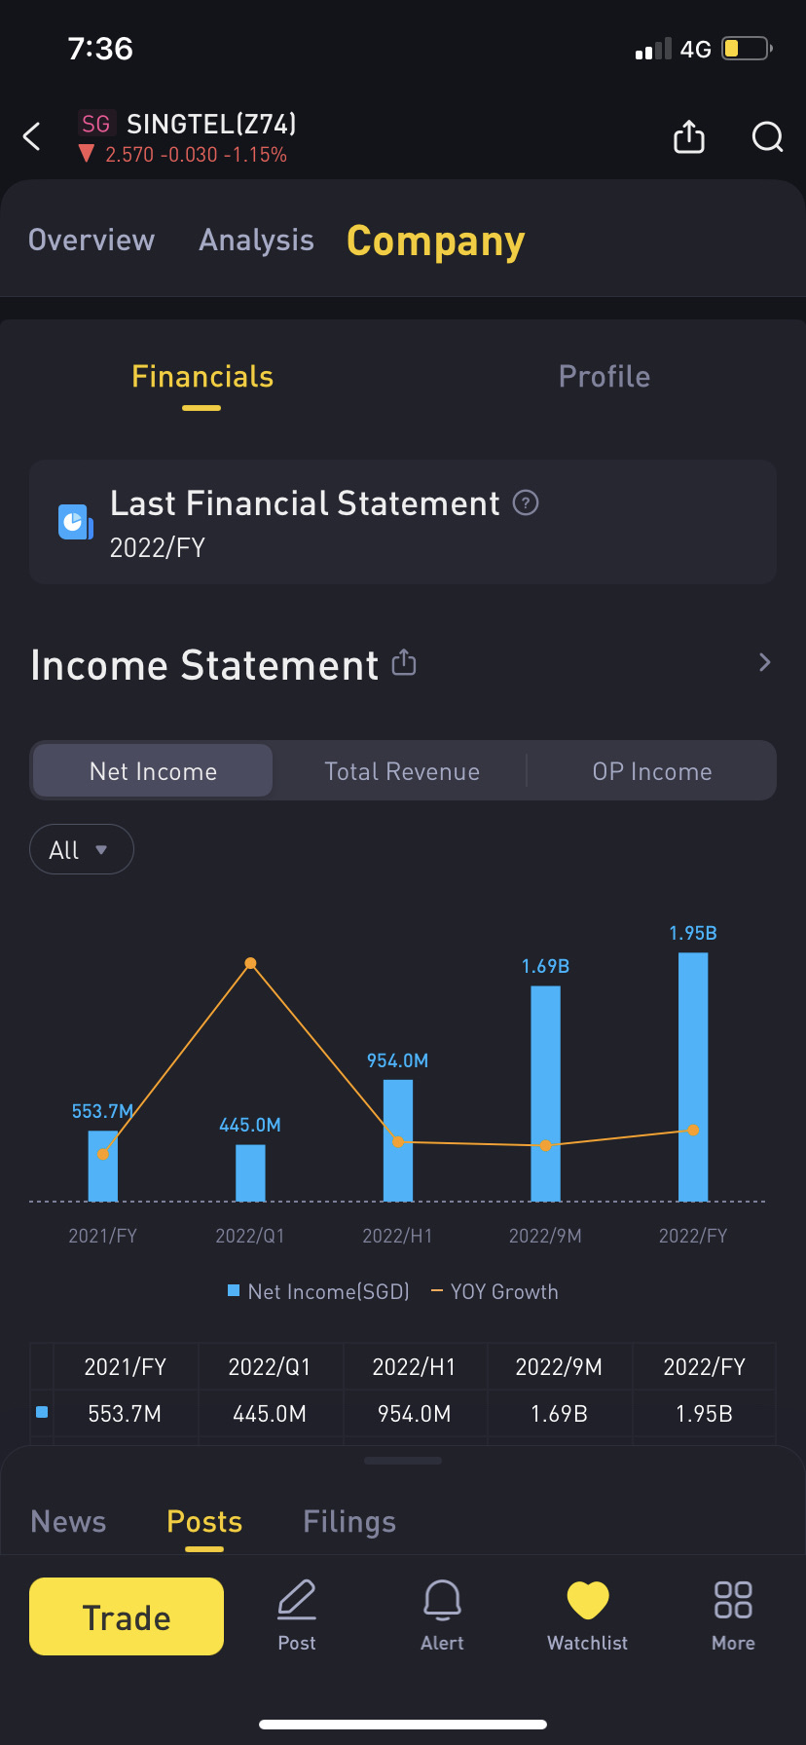Tap the help question mark icon
The height and width of the screenshot is (1745, 806).
pyautogui.click(x=526, y=502)
